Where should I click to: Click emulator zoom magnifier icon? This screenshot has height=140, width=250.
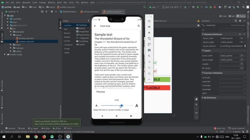point(149,56)
